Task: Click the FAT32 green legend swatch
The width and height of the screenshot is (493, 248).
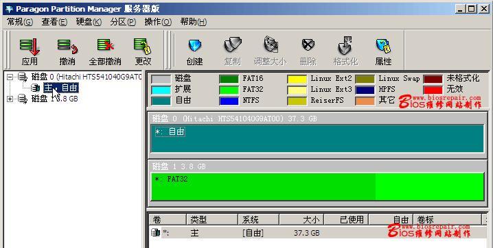Action: tap(229, 90)
